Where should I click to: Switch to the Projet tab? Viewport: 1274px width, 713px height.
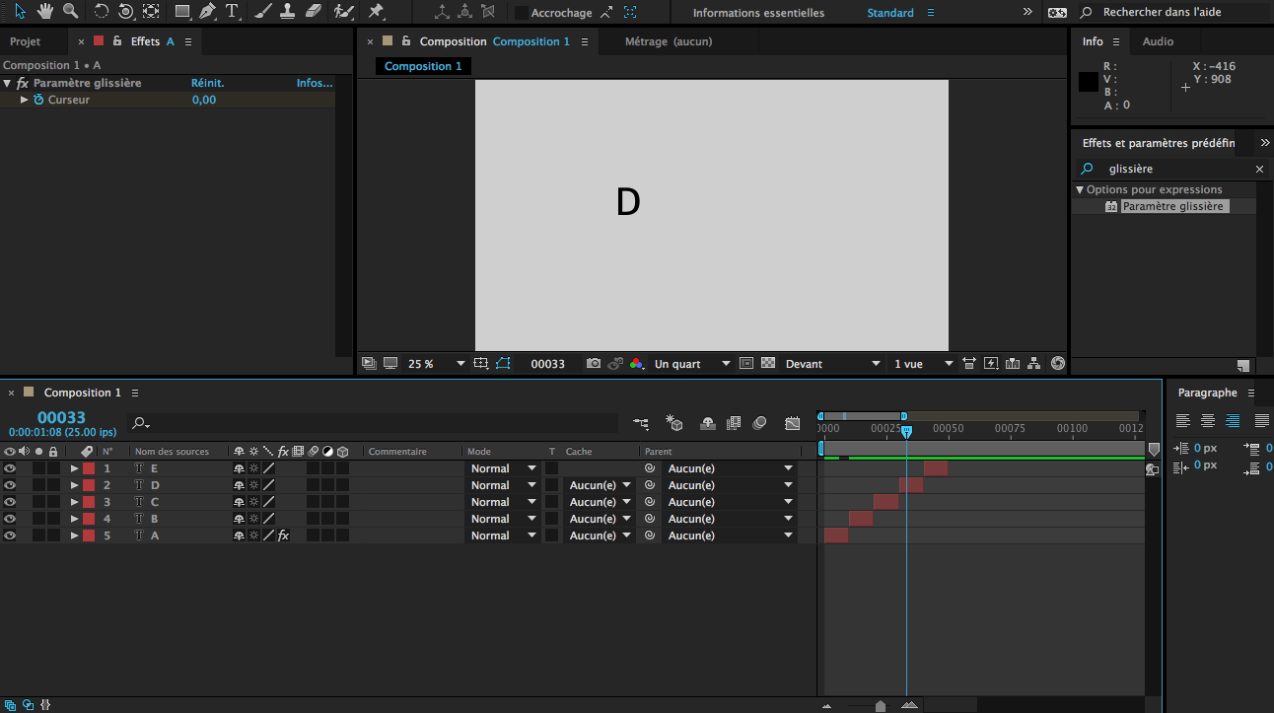26,41
